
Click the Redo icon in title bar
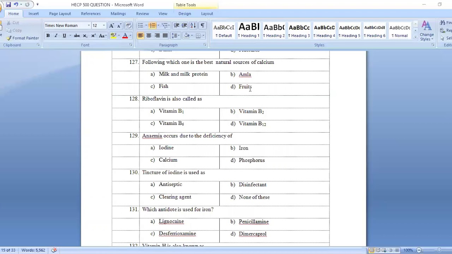pyautogui.click(x=27, y=5)
